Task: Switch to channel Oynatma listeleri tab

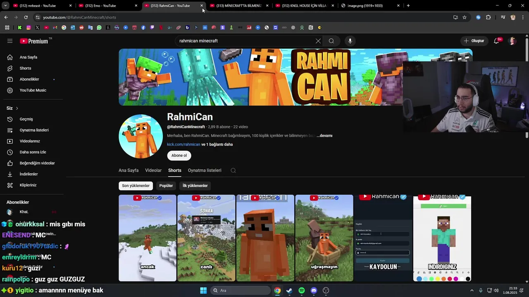Action: click(x=205, y=170)
